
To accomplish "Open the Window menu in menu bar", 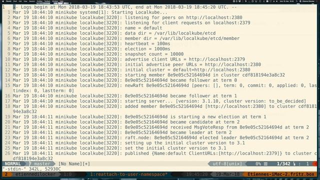I will pyautogui.click(x=55, y=1).
